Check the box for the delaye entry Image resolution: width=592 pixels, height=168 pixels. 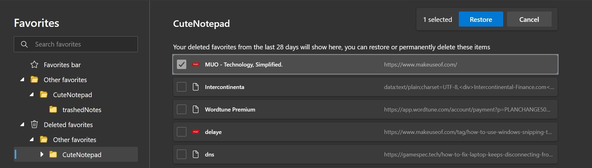(x=182, y=132)
